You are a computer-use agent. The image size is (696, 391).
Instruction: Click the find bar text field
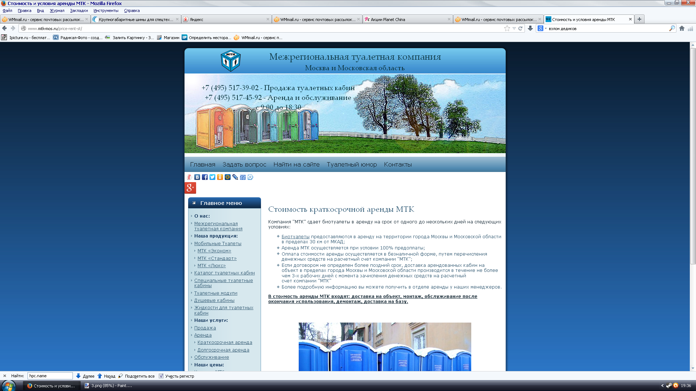(50, 376)
